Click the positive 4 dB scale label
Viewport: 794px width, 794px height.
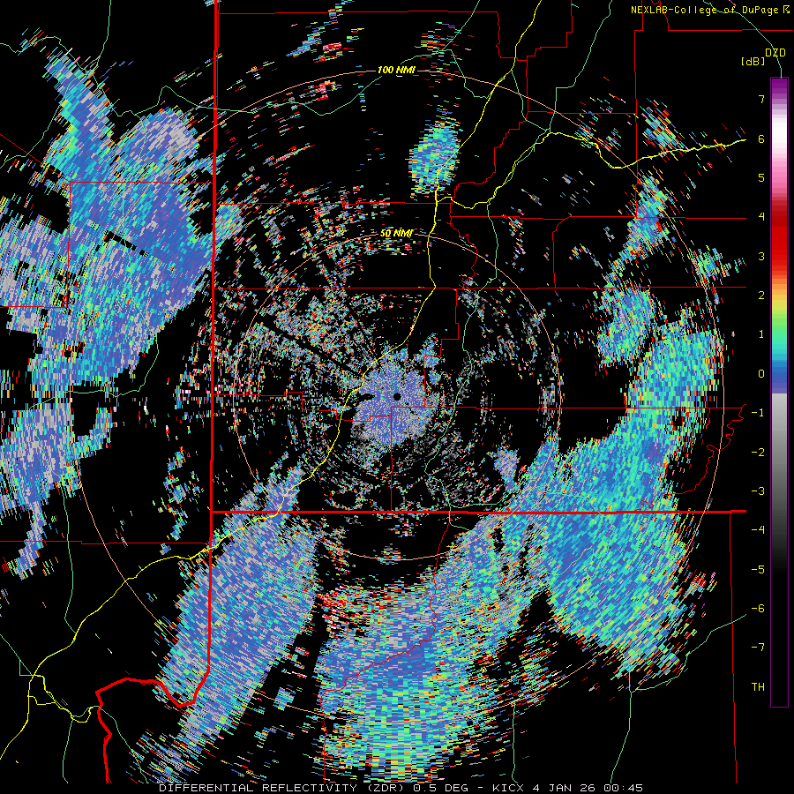point(761,217)
